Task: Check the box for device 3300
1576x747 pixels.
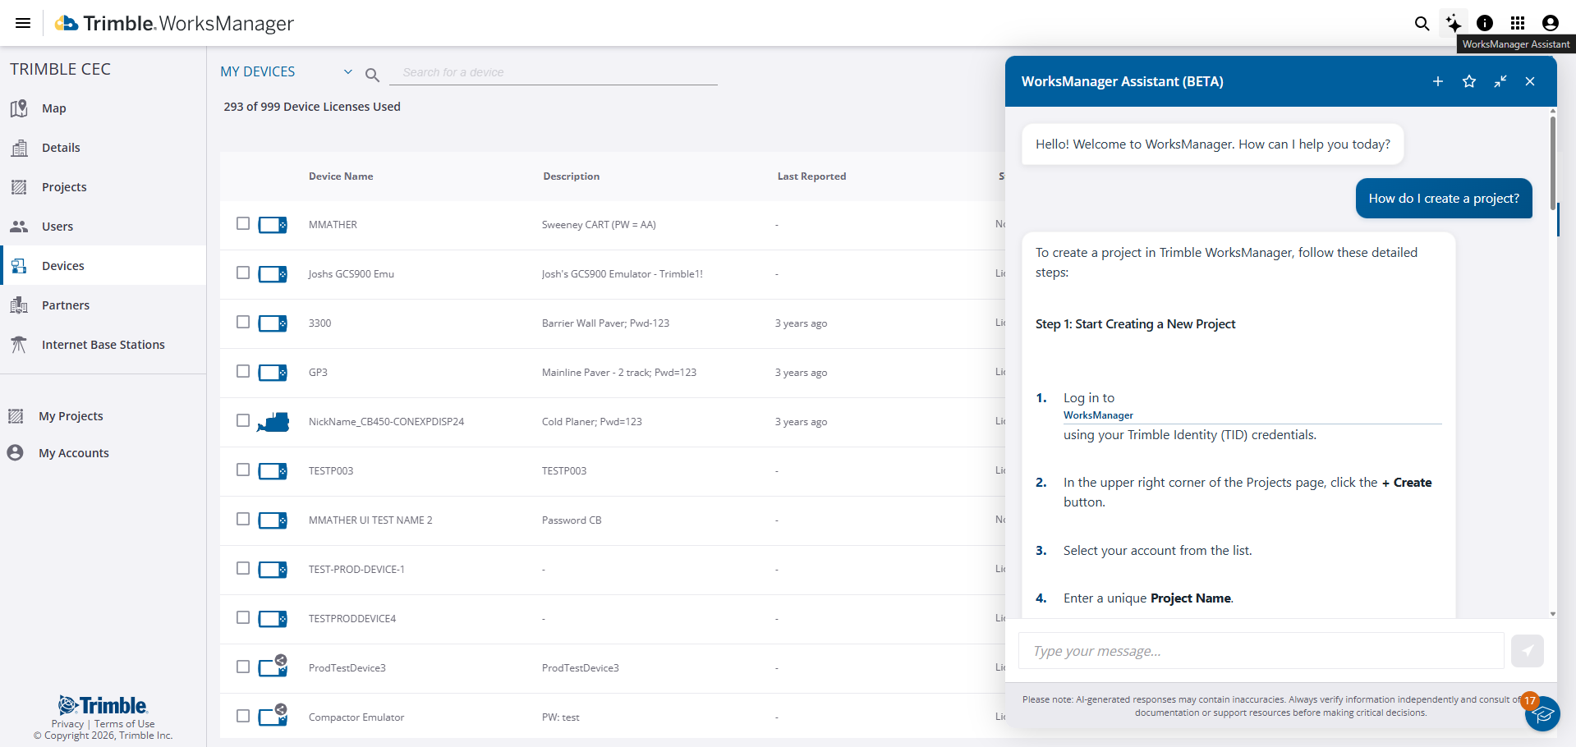Action: click(243, 322)
